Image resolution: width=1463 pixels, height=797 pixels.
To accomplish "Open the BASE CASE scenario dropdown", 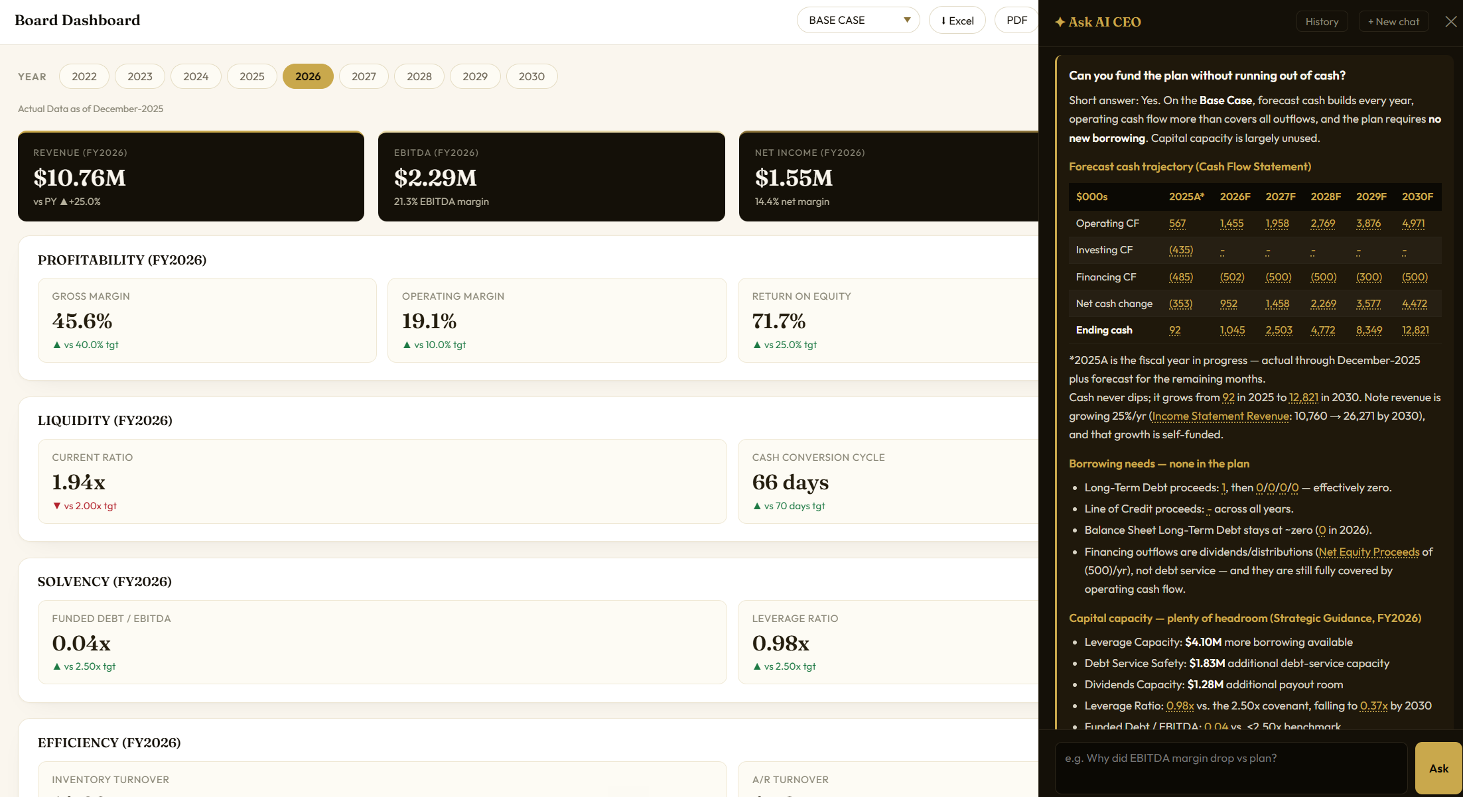I will coord(858,21).
